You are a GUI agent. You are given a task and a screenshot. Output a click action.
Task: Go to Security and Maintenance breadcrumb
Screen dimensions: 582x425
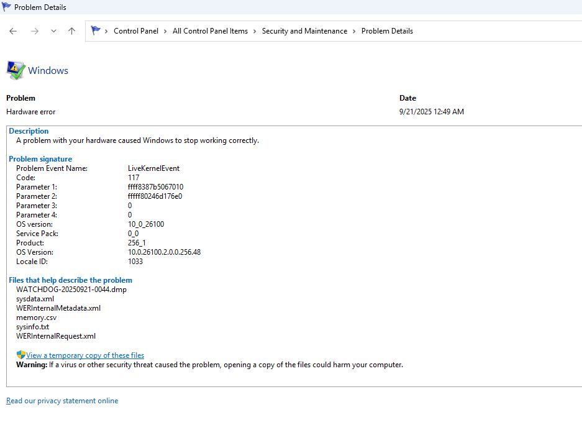[x=304, y=31]
